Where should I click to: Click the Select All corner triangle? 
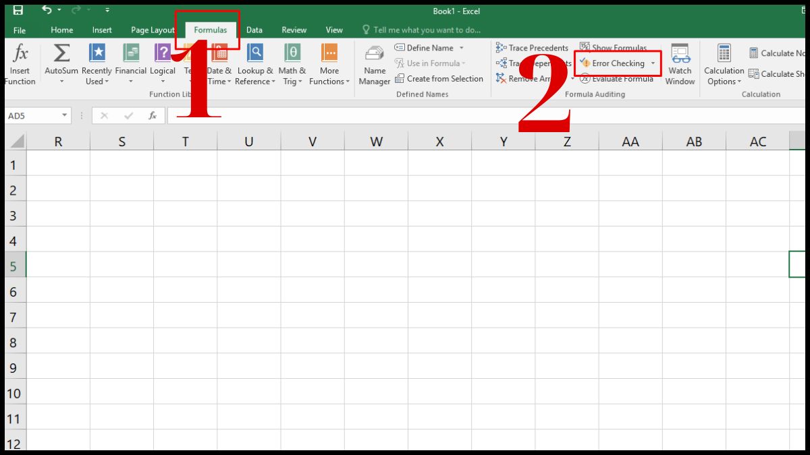tap(16, 142)
